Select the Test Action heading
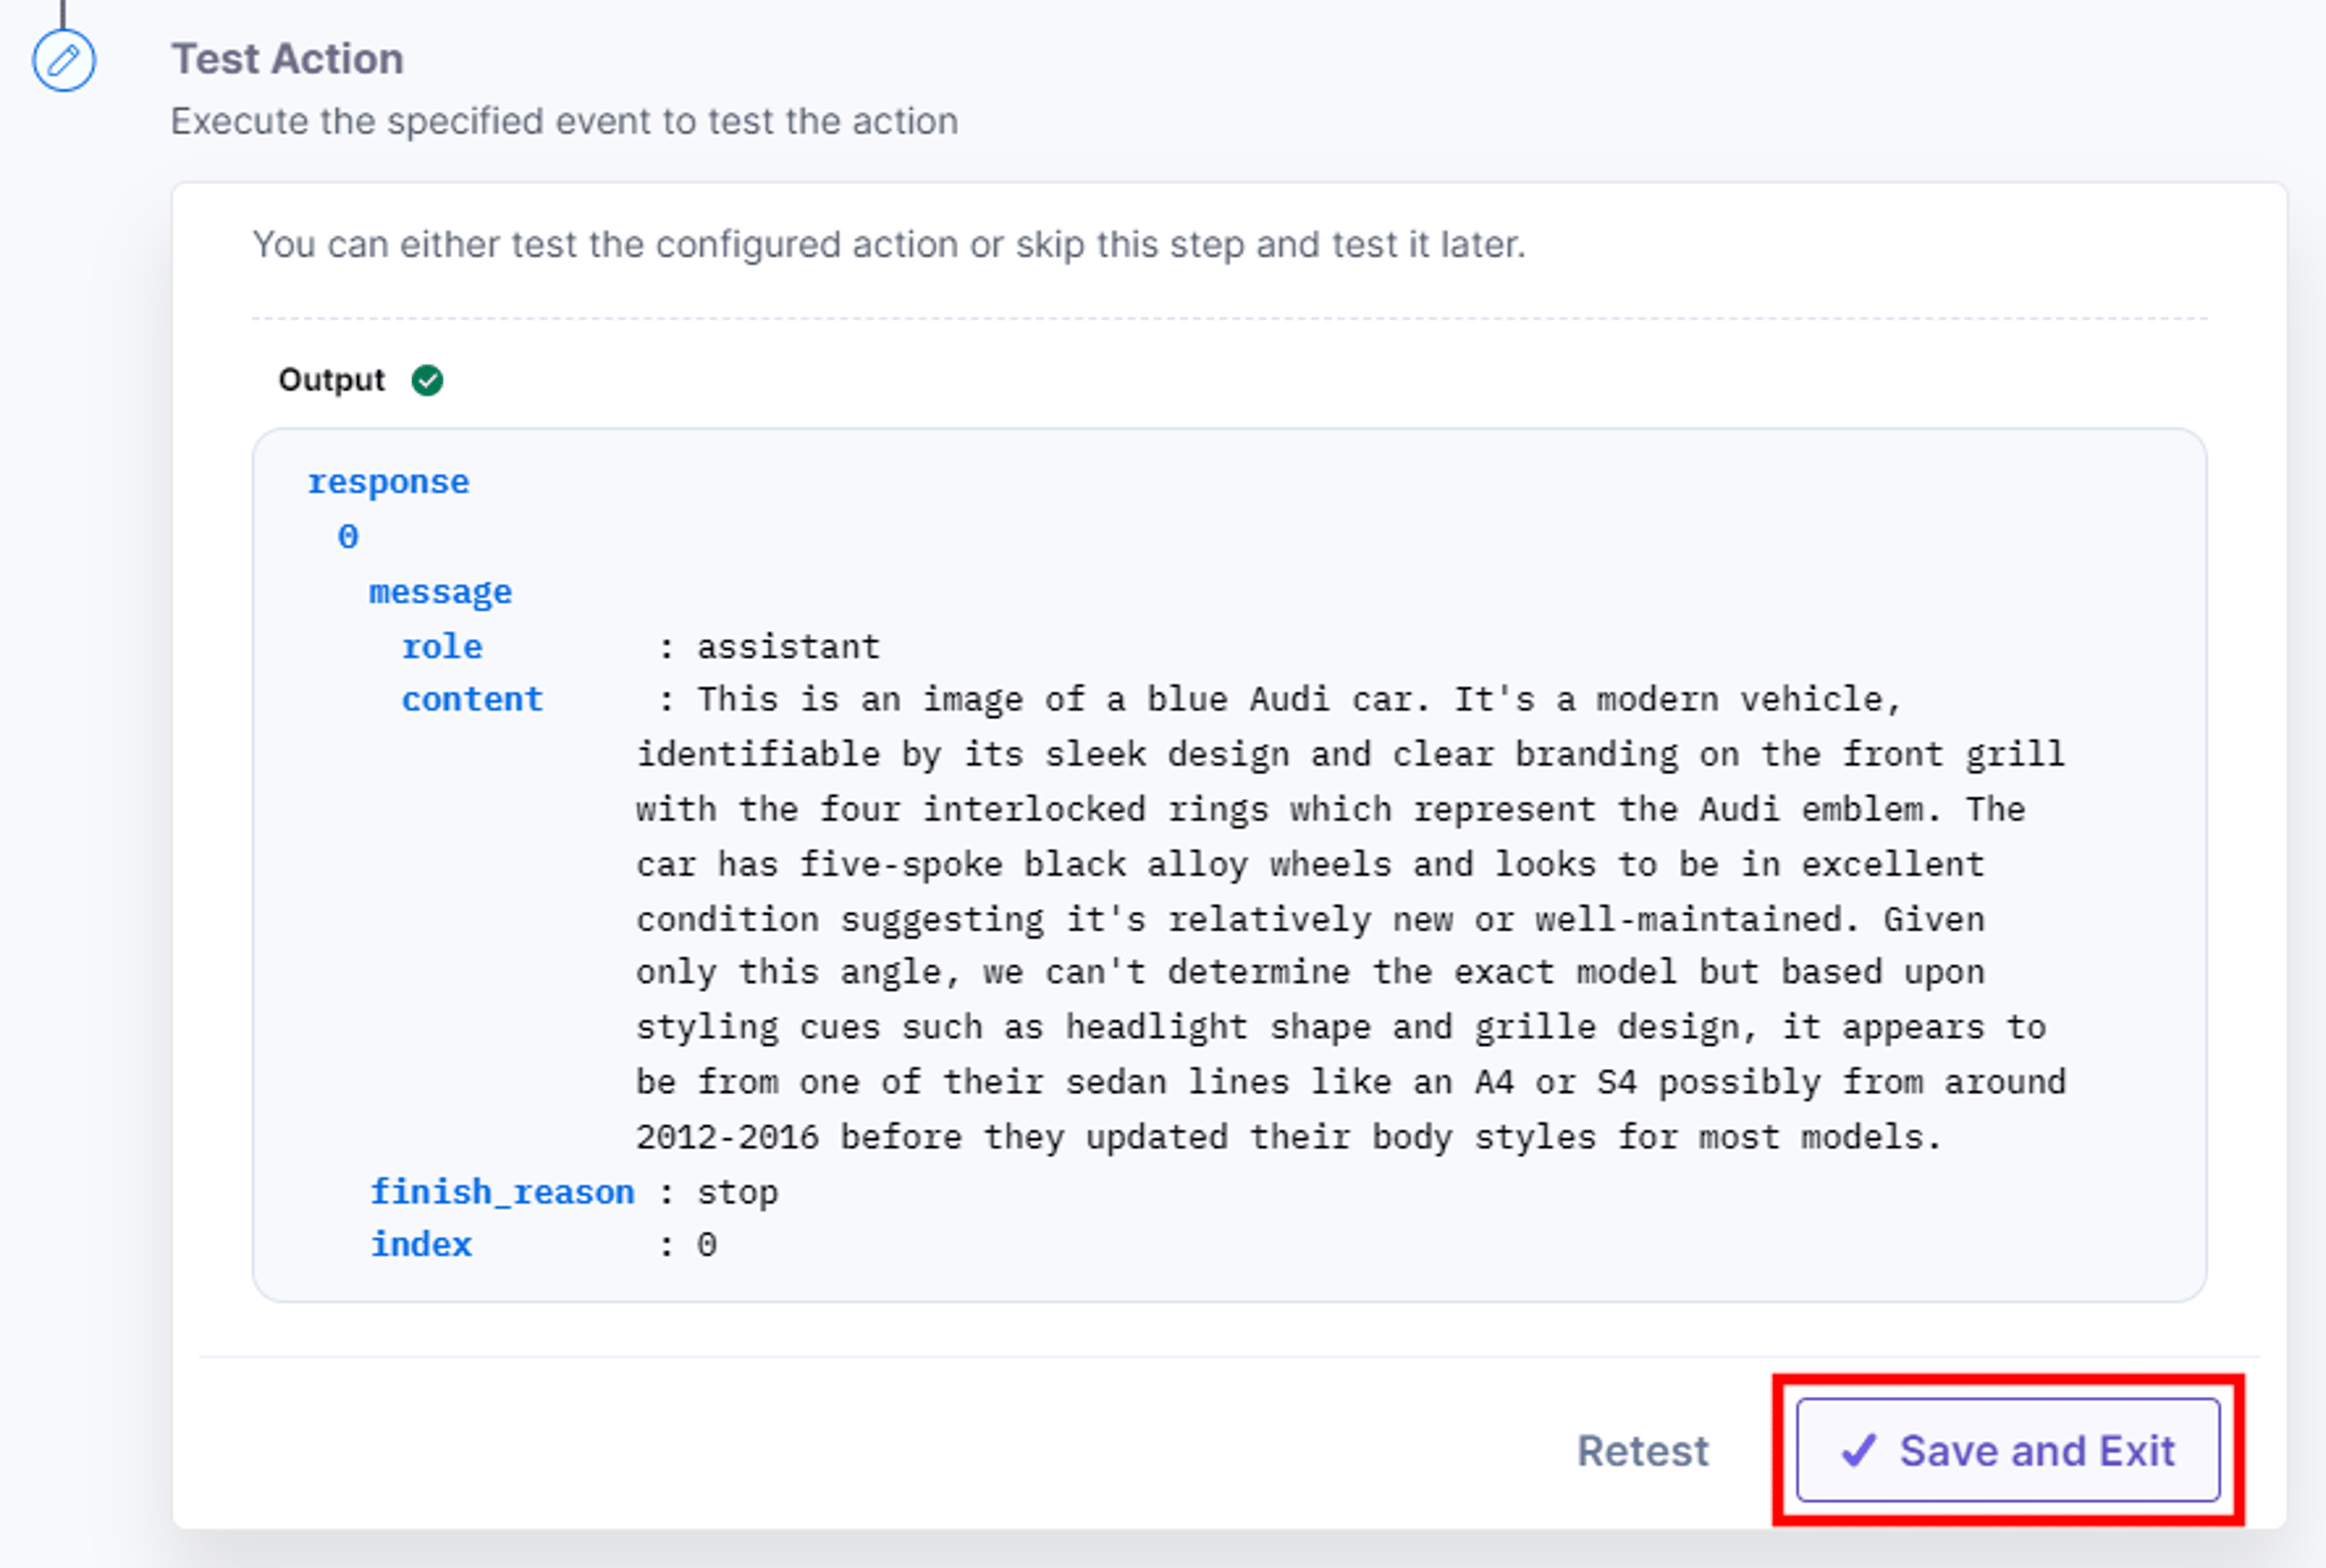The image size is (2326, 1568). 288,59
